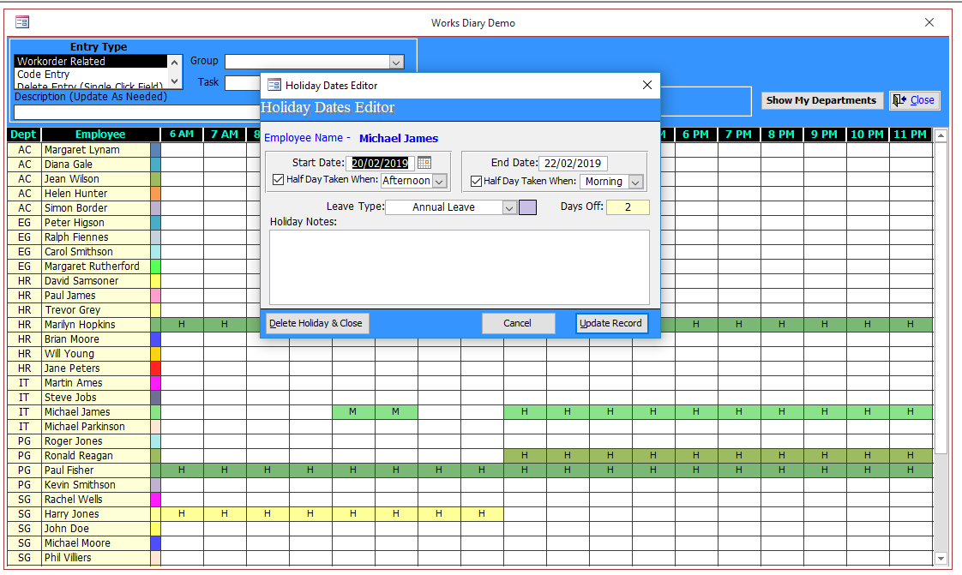Click the Close link button

[914, 100]
